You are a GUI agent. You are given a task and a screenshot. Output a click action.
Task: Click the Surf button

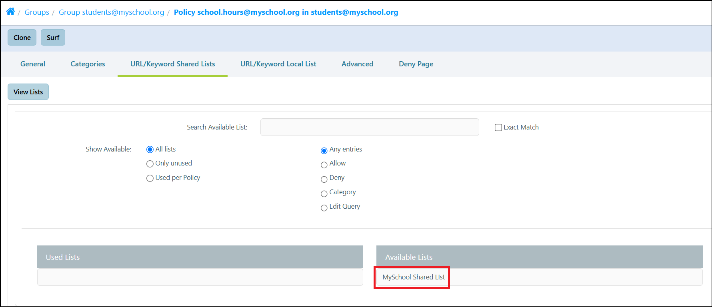click(x=53, y=37)
